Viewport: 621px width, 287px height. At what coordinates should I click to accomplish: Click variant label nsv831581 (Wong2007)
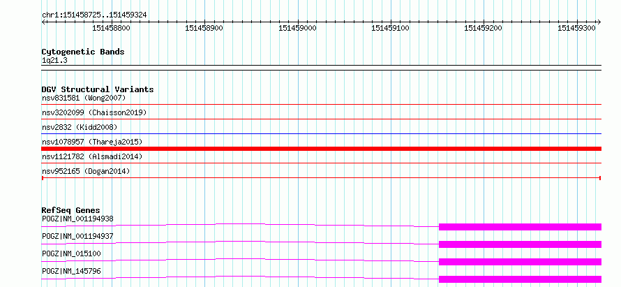(84, 98)
